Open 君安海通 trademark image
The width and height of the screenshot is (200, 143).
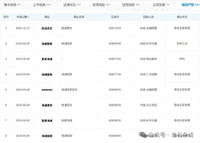47,59
